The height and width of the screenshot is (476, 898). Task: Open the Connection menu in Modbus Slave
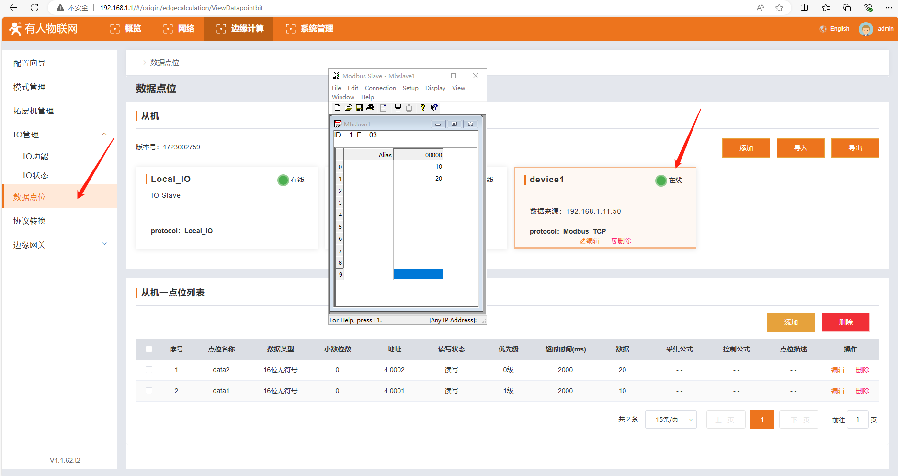[x=380, y=88]
